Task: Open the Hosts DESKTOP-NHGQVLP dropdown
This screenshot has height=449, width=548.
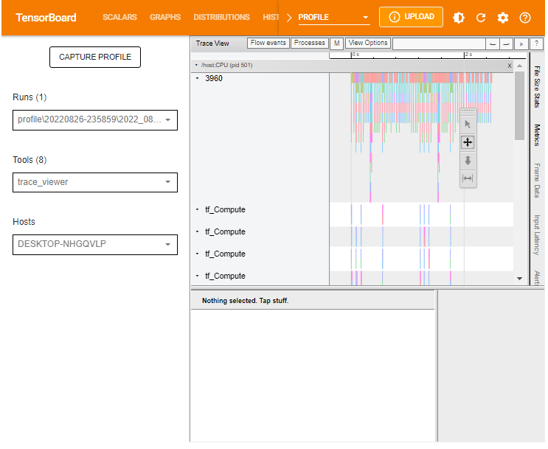Action: click(95, 245)
